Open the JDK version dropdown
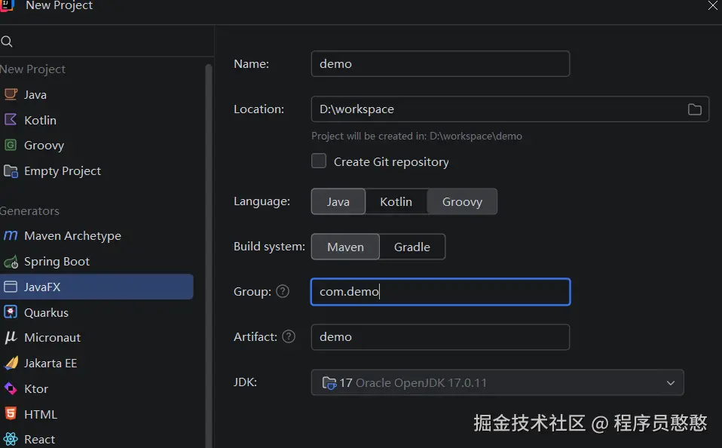This screenshot has width=722, height=448. coord(497,382)
